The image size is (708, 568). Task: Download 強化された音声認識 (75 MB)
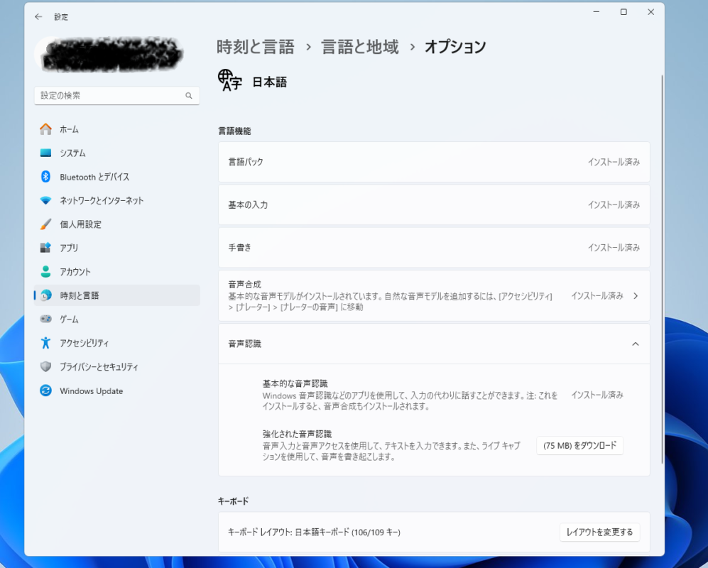click(x=579, y=446)
